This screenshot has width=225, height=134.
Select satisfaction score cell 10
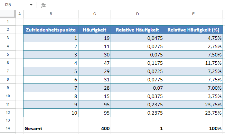[x=51, y=113]
